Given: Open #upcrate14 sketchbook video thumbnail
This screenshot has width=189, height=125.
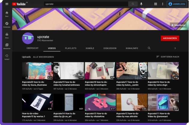Looking at the screenshot, I should coord(69,102).
